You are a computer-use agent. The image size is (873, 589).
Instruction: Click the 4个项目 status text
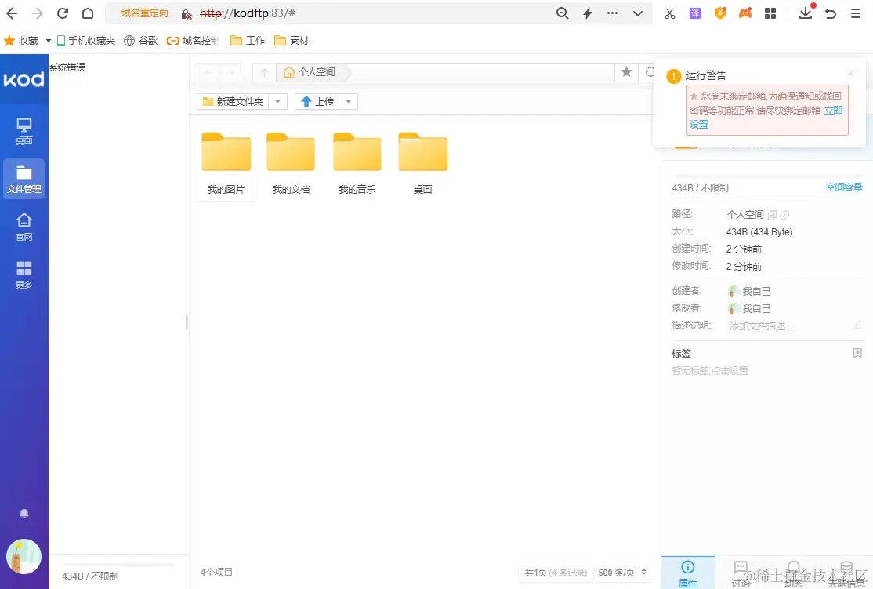click(216, 573)
